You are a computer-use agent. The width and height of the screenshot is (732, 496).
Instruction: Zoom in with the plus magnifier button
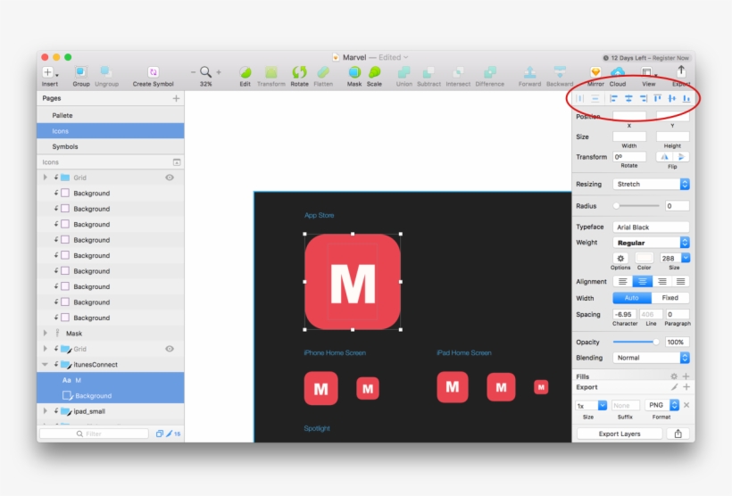tap(219, 72)
